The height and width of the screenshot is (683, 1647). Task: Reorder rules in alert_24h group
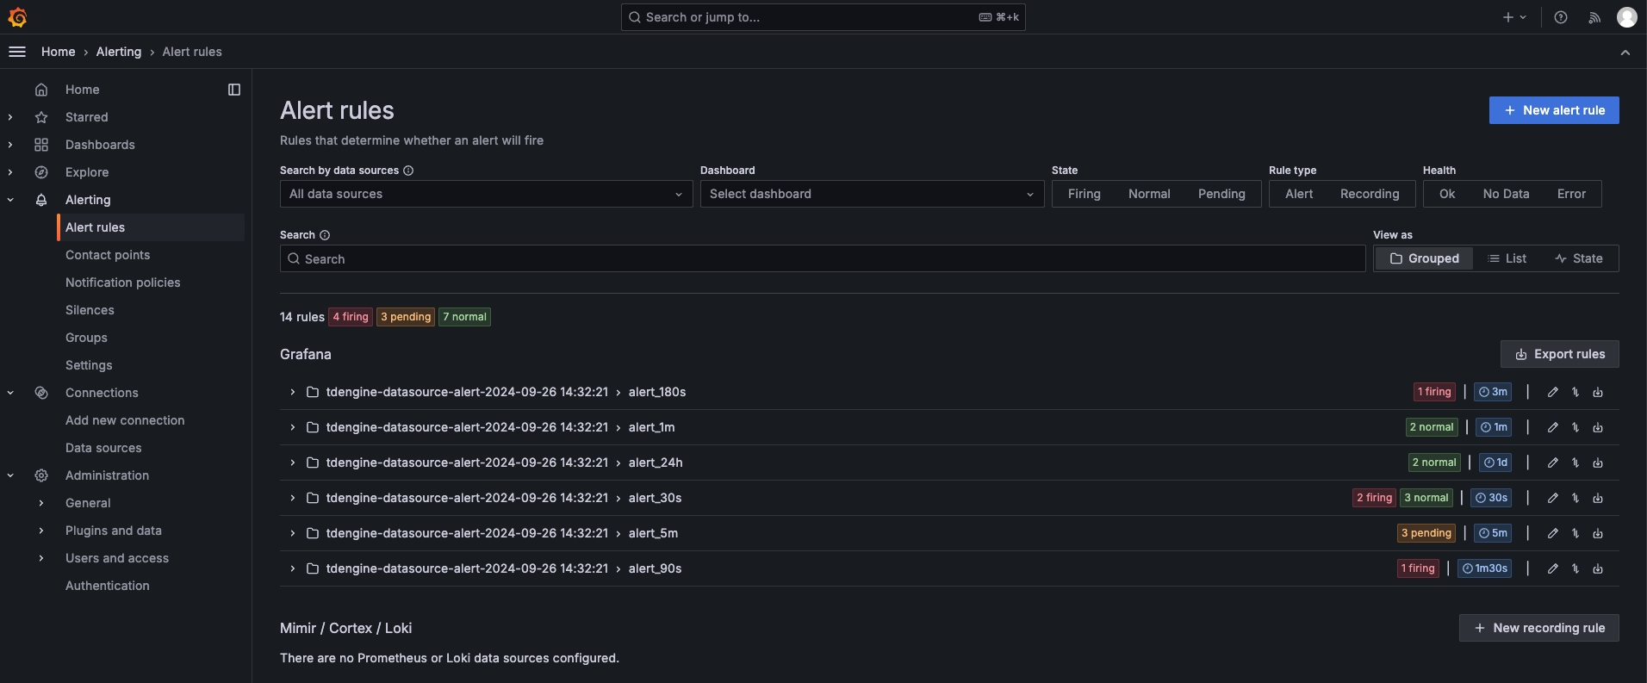pyautogui.click(x=1576, y=463)
